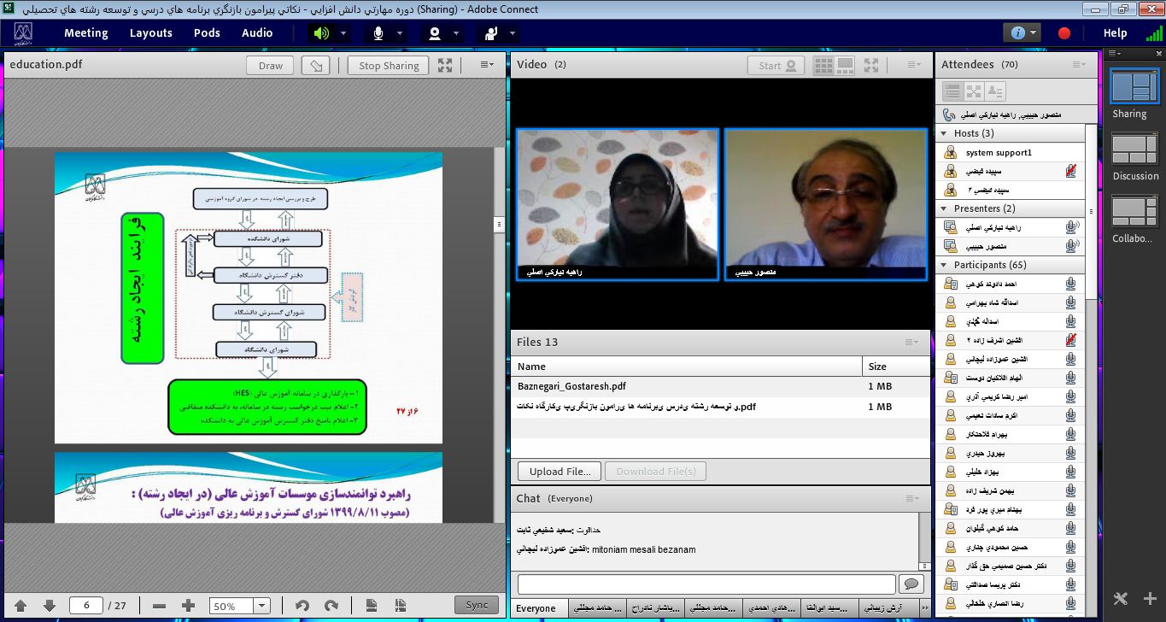Click the Stop Sharing button
Screen dimensions: 1166x622
tap(389, 66)
